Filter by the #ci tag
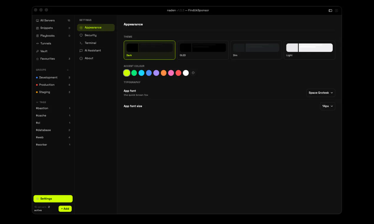This screenshot has width=374, height=224. (53, 123)
